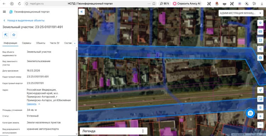Click the value Земли населенных пунктов

(x=44, y=123)
